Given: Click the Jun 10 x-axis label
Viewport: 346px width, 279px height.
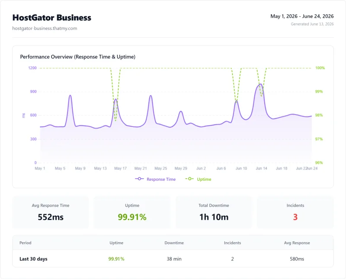Looking at the screenshot, I should 241,168.
